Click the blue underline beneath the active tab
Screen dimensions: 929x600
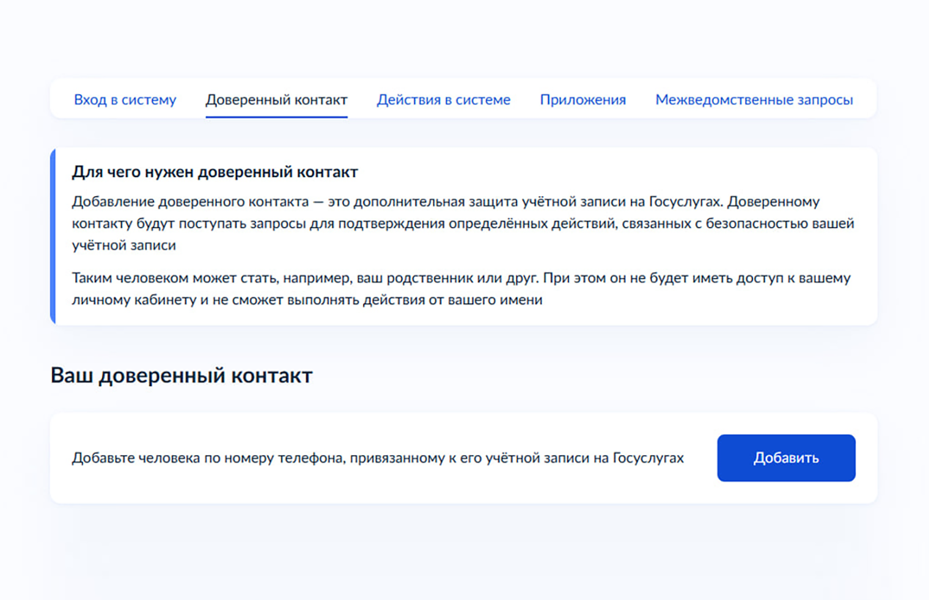point(276,116)
